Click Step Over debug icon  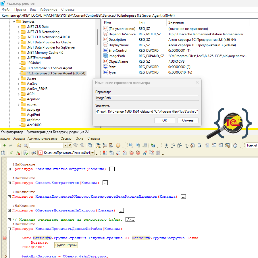(x=173, y=145)
